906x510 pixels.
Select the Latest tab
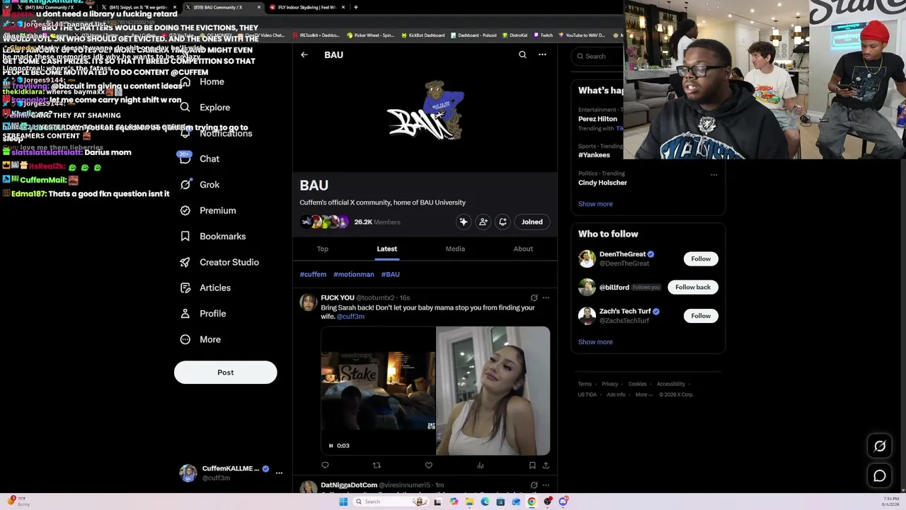tap(386, 249)
